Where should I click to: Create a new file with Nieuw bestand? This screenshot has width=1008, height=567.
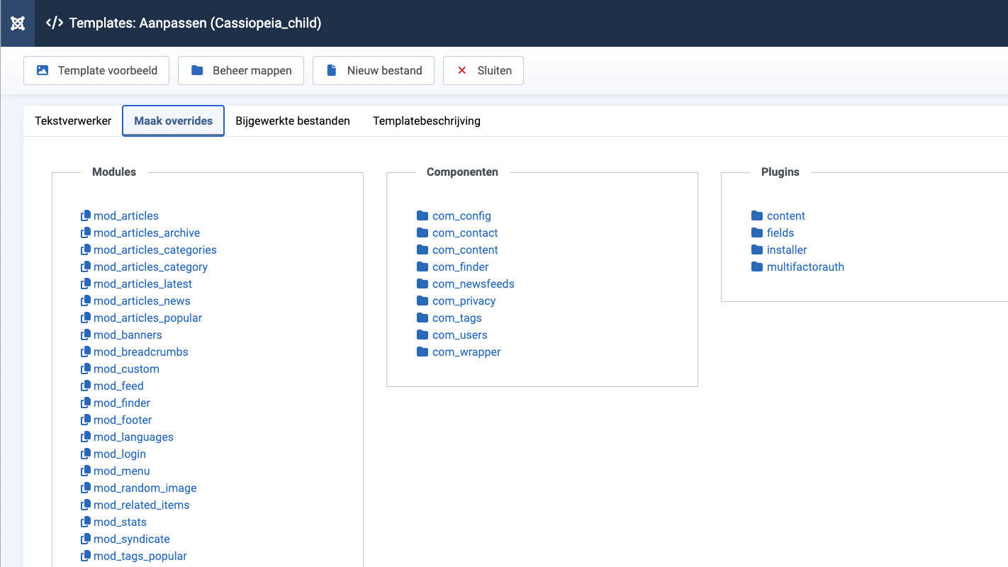pos(373,70)
